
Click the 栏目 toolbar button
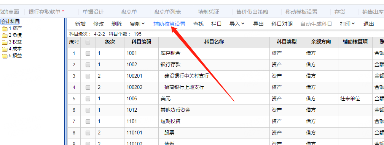216,24
